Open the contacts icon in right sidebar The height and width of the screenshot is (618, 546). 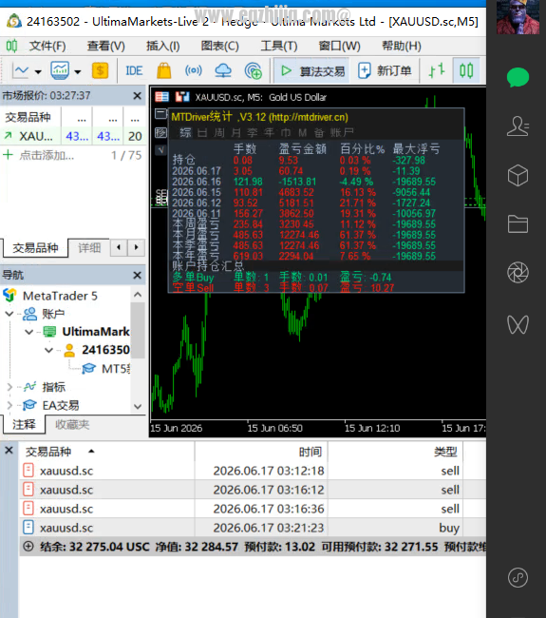point(518,126)
